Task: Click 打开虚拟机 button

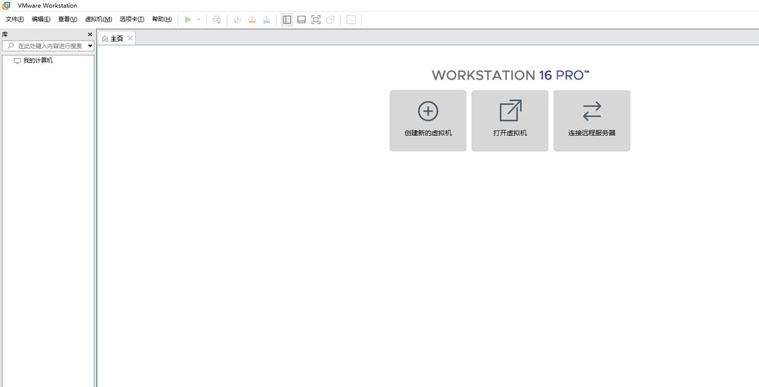Action: [510, 121]
